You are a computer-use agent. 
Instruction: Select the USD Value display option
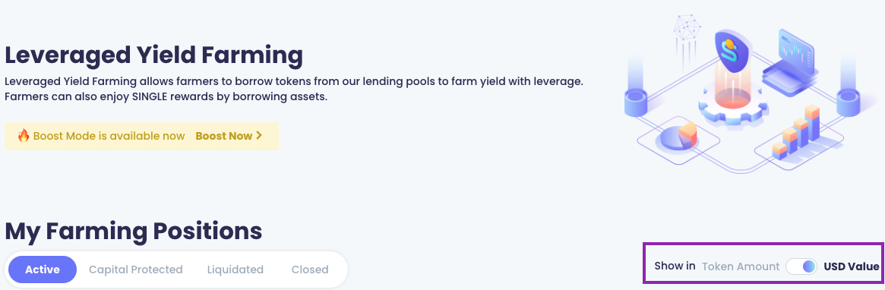pos(852,266)
